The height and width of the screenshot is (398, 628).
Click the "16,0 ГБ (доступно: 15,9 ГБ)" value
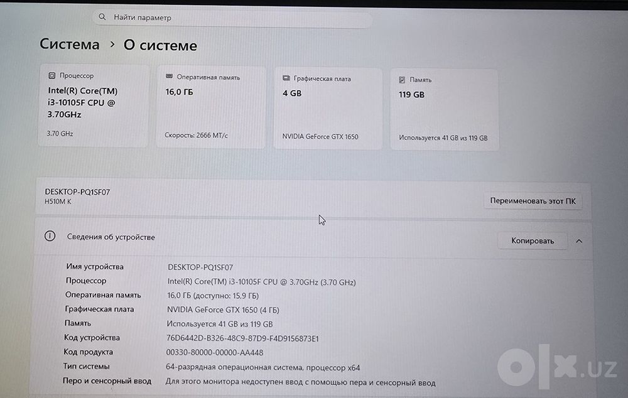pos(213,296)
